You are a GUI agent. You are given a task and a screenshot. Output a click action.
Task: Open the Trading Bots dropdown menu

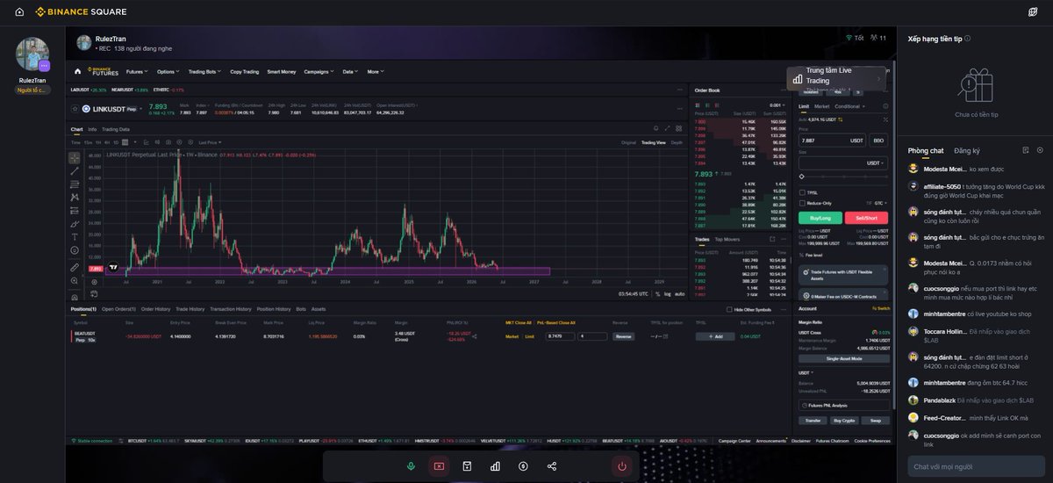tap(204, 71)
